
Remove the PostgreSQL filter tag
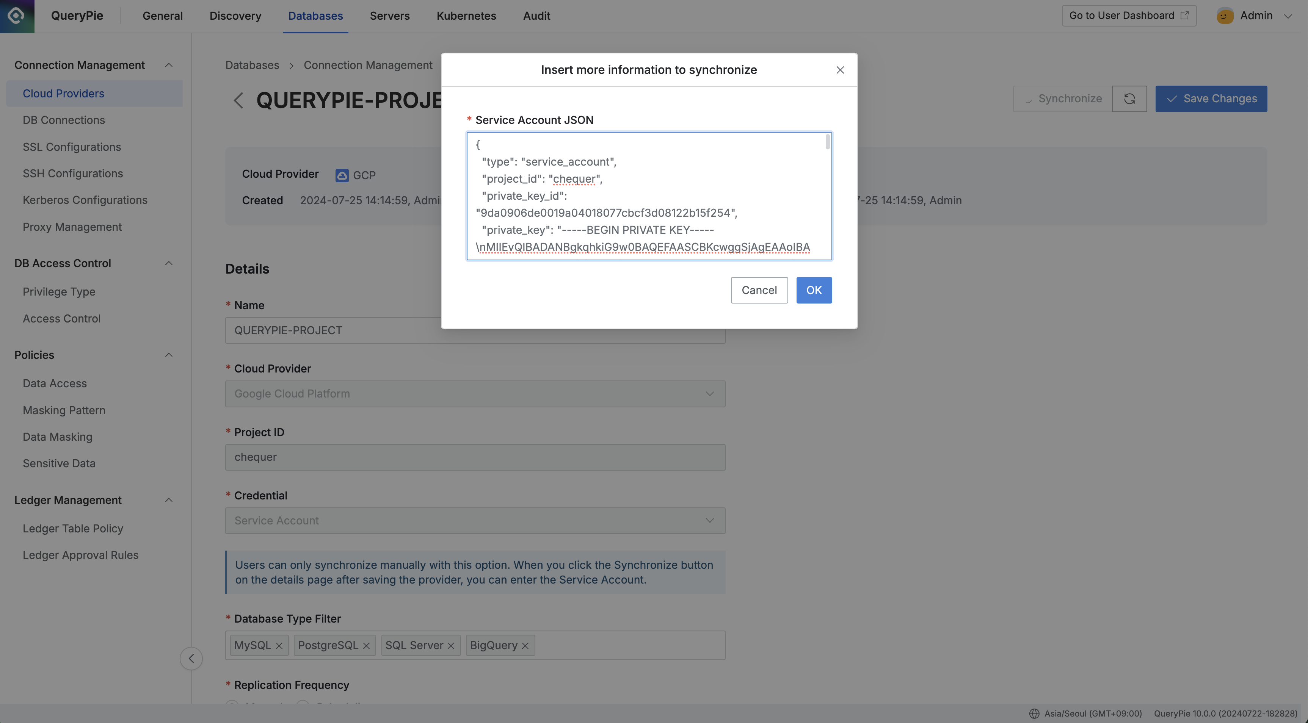pos(366,645)
